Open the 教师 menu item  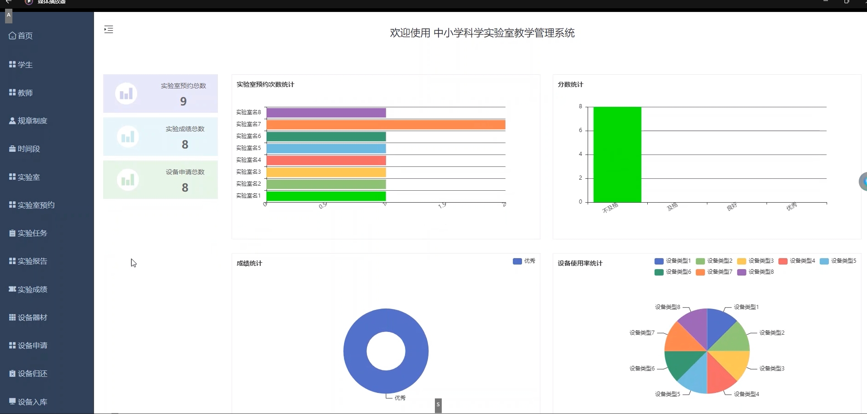[x=25, y=93]
